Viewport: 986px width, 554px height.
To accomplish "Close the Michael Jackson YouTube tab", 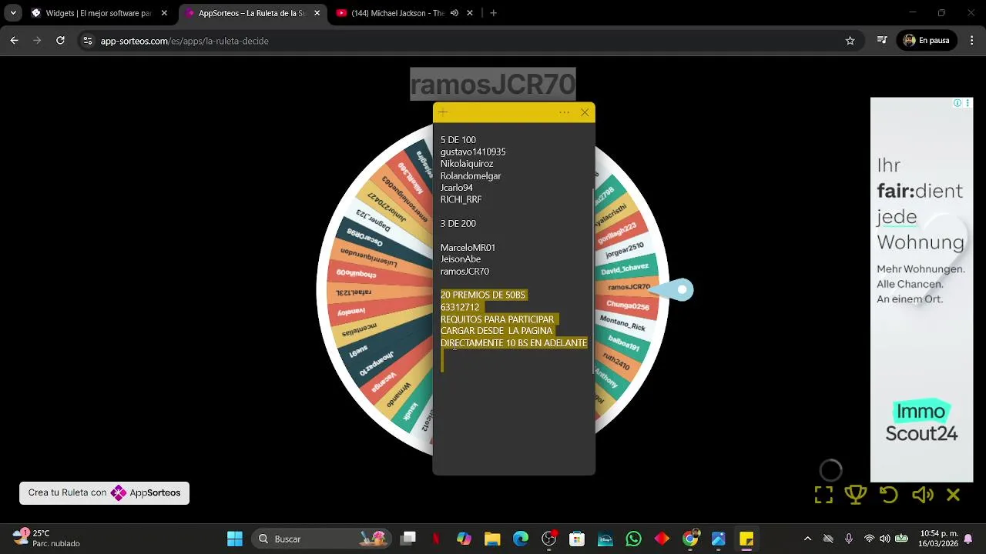I will pyautogui.click(x=470, y=13).
